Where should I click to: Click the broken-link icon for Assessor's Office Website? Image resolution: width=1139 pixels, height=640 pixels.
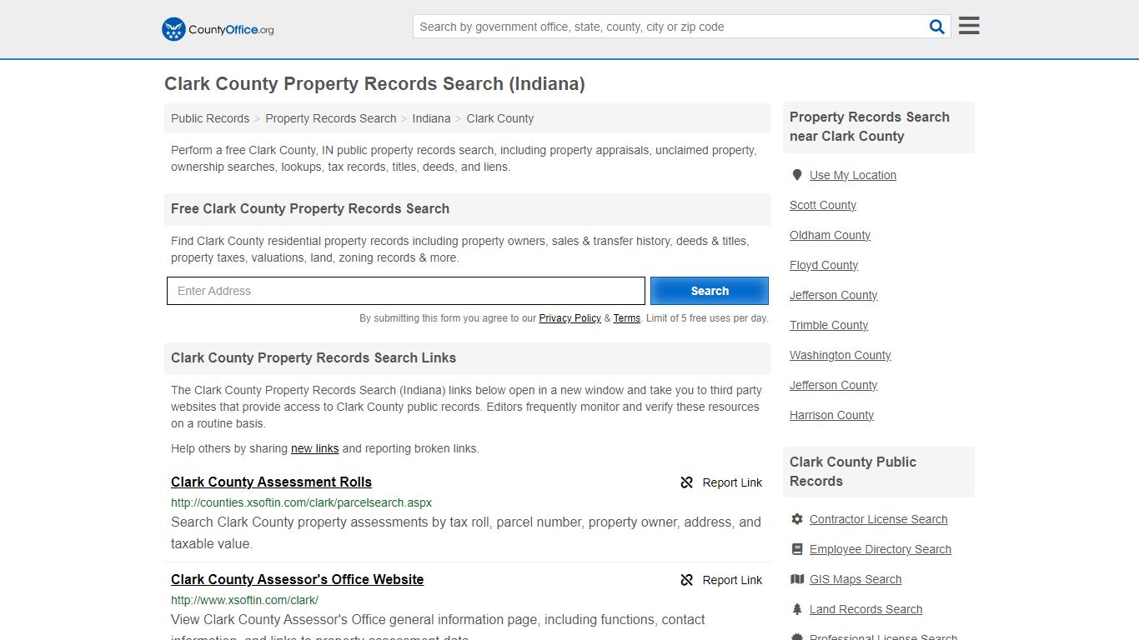click(687, 580)
